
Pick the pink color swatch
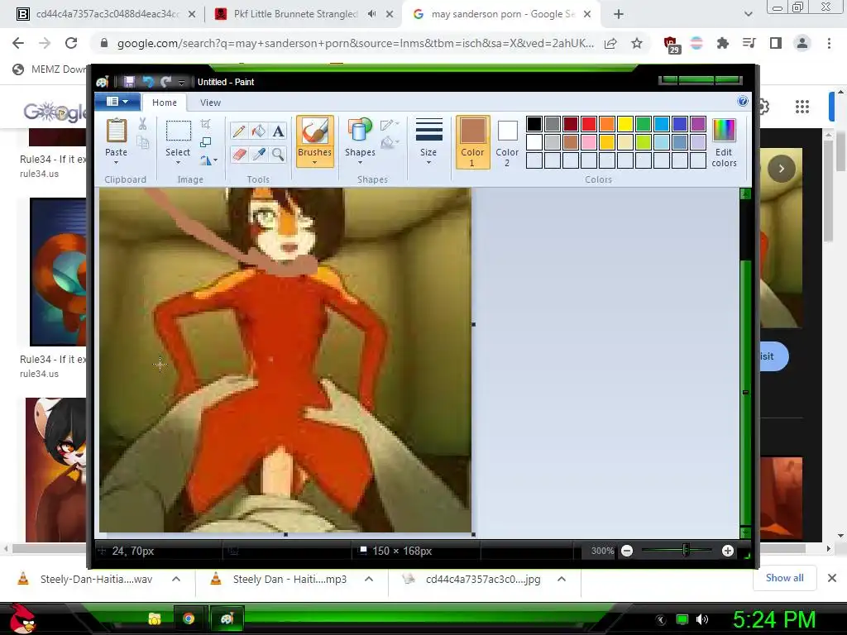589,142
